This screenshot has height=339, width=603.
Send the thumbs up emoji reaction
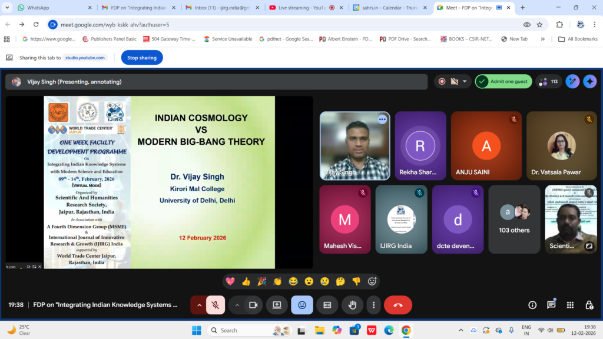tap(246, 281)
